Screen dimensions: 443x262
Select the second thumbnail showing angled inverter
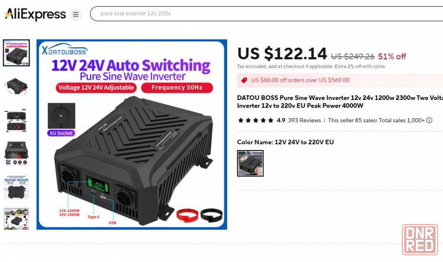16,86
